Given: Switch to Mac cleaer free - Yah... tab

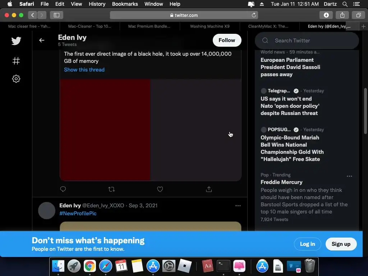Looking at the screenshot, I should point(29,26).
